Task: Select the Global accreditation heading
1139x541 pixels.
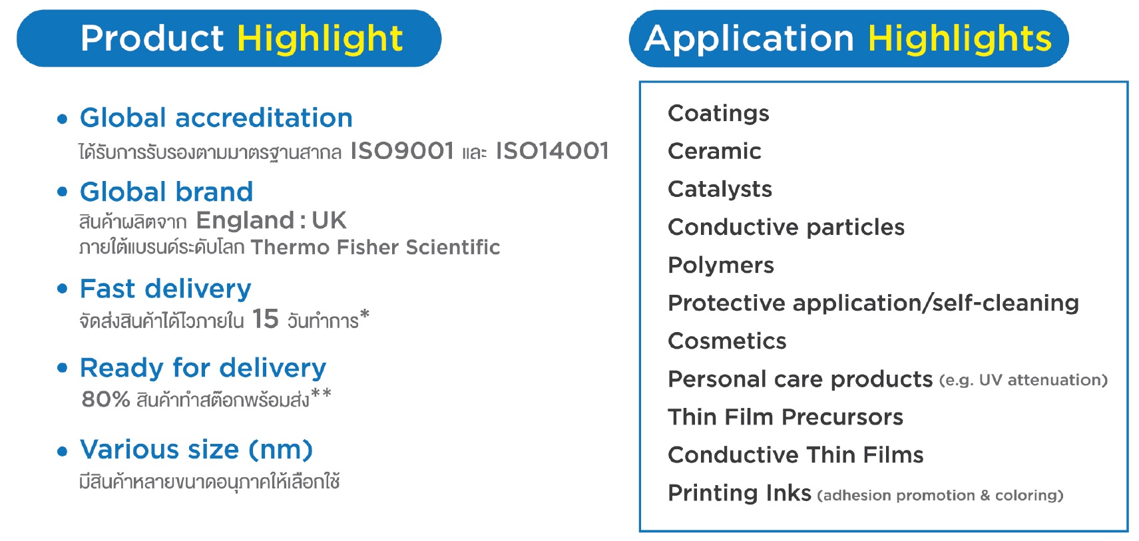Action: point(216,118)
